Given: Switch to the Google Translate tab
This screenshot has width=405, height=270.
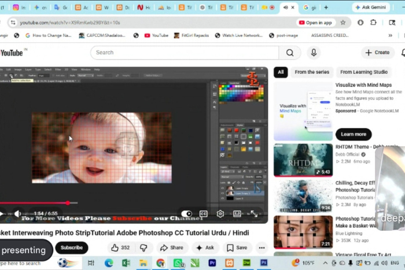Looking at the screenshot, I should [61, 8].
